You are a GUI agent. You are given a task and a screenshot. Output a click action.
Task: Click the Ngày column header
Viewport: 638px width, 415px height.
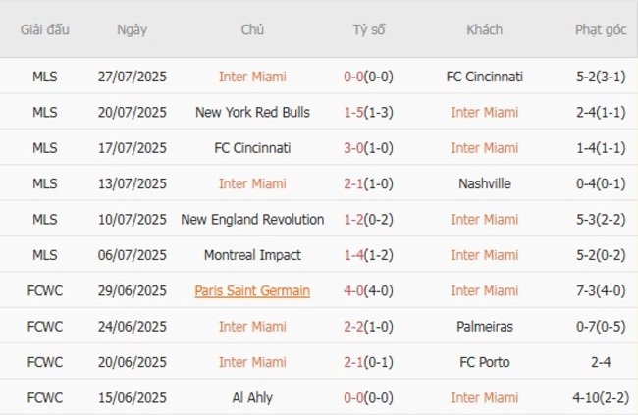[x=133, y=29]
